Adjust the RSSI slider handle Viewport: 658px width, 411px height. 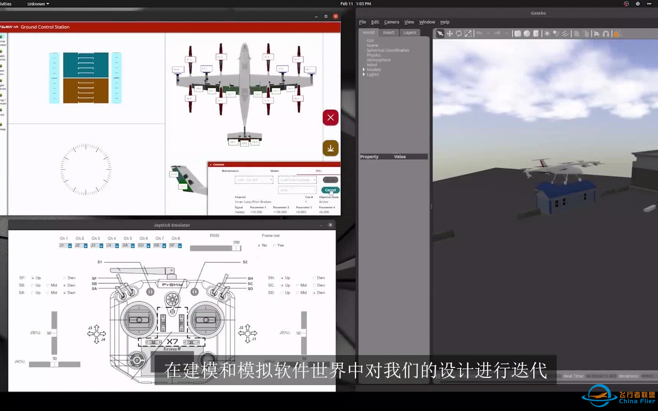pyautogui.click(x=236, y=248)
